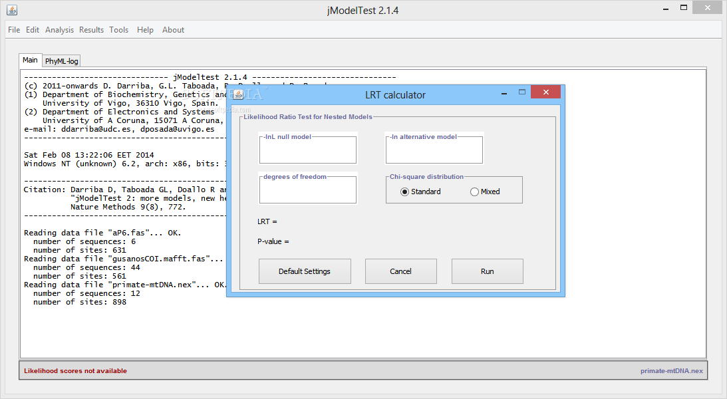The height and width of the screenshot is (399, 727).
Task: Click the P-value = result label
Action: point(273,241)
